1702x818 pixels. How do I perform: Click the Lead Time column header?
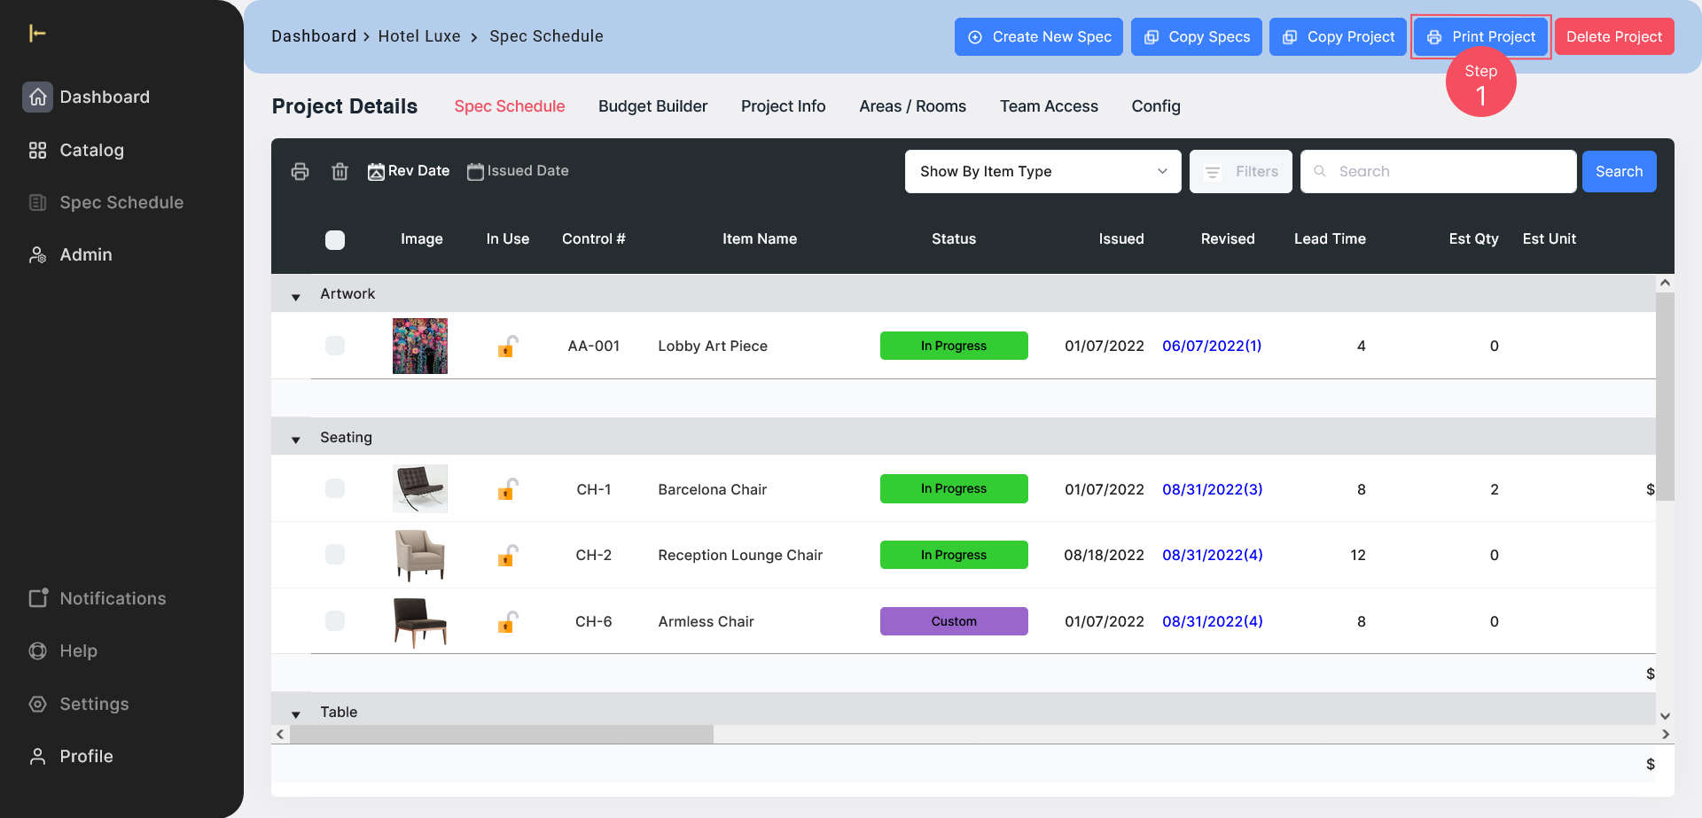[x=1330, y=239]
